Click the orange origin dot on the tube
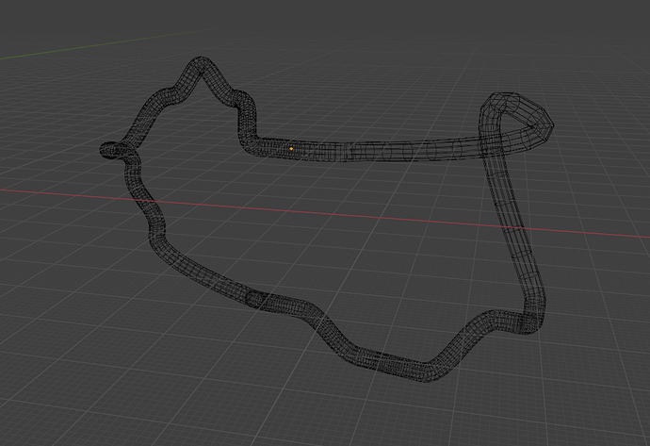Screen dimensions: 650x446 pos(291,149)
